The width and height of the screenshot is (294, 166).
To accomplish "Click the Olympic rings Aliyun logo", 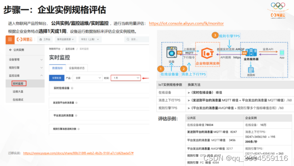I will point(278,10).
